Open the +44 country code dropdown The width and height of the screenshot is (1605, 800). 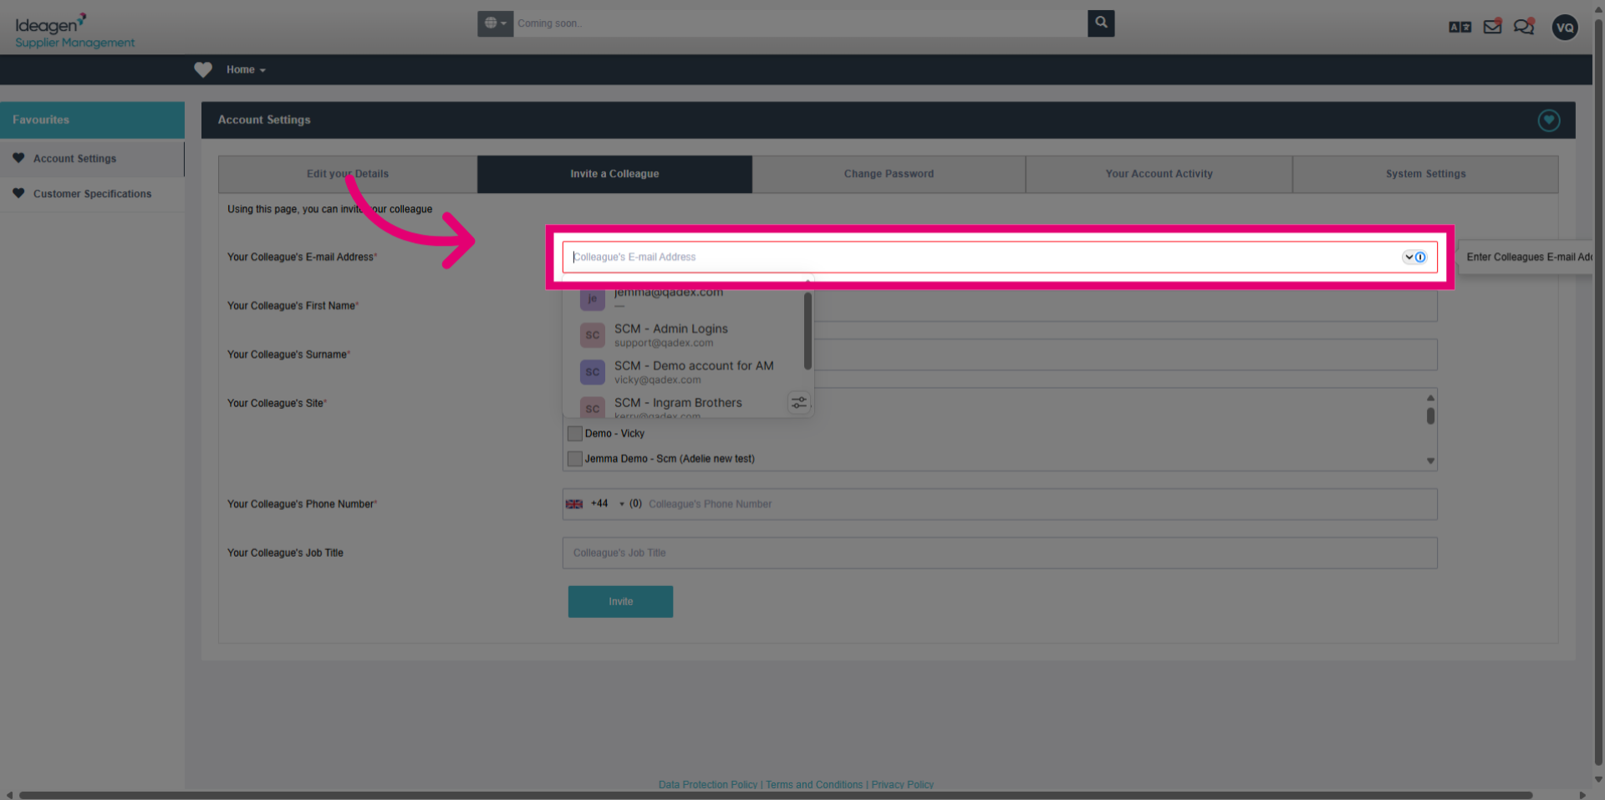[595, 504]
